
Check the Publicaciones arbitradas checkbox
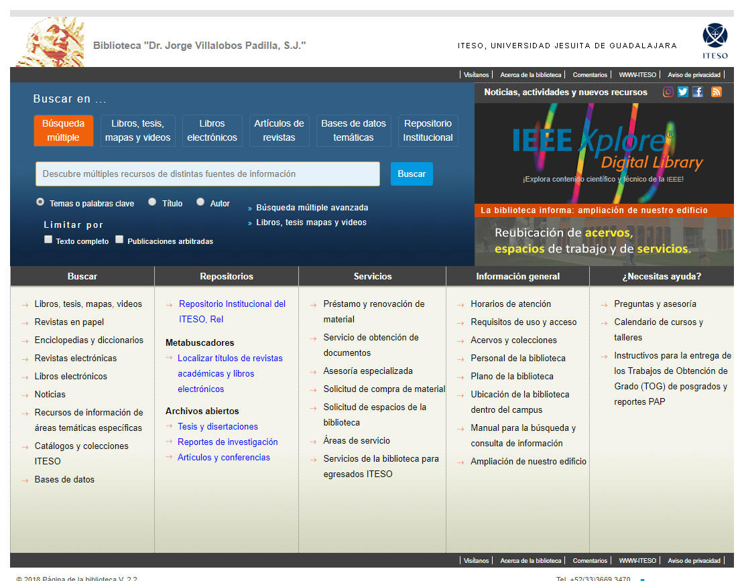119,239
